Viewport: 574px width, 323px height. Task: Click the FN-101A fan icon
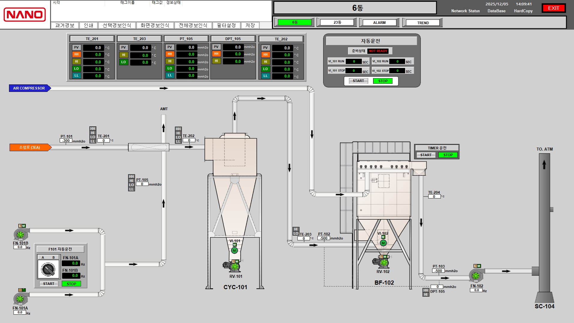pos(20,299)
